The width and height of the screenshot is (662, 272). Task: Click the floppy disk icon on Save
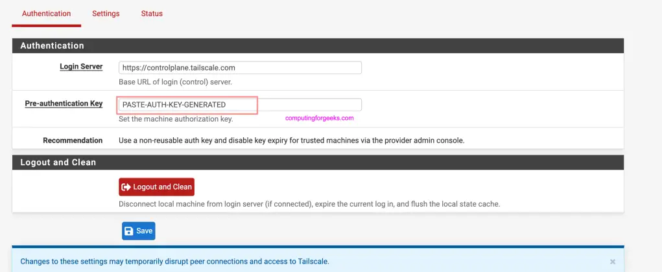click(x=129, y=231)
